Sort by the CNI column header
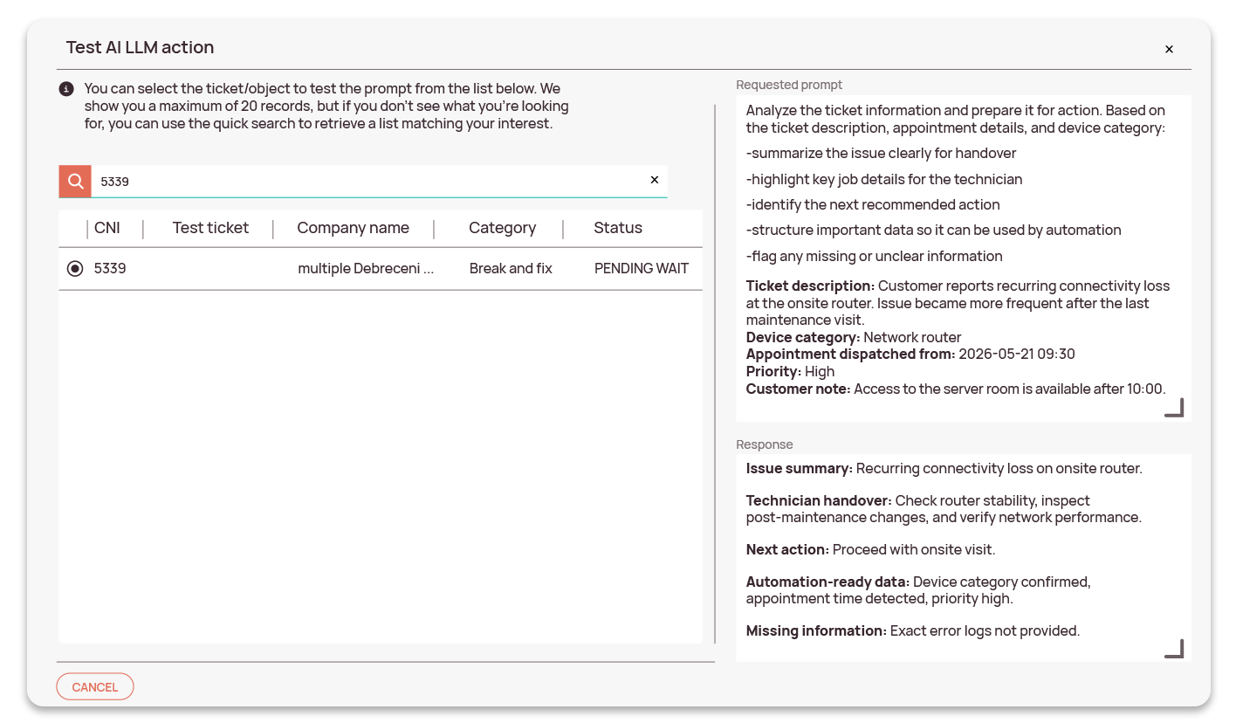The width and height of the screenshot is (1236, 723). pyautogui.click(x=107, y=228)
